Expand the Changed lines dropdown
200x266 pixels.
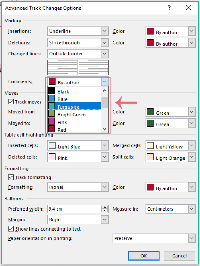(105, 54)
